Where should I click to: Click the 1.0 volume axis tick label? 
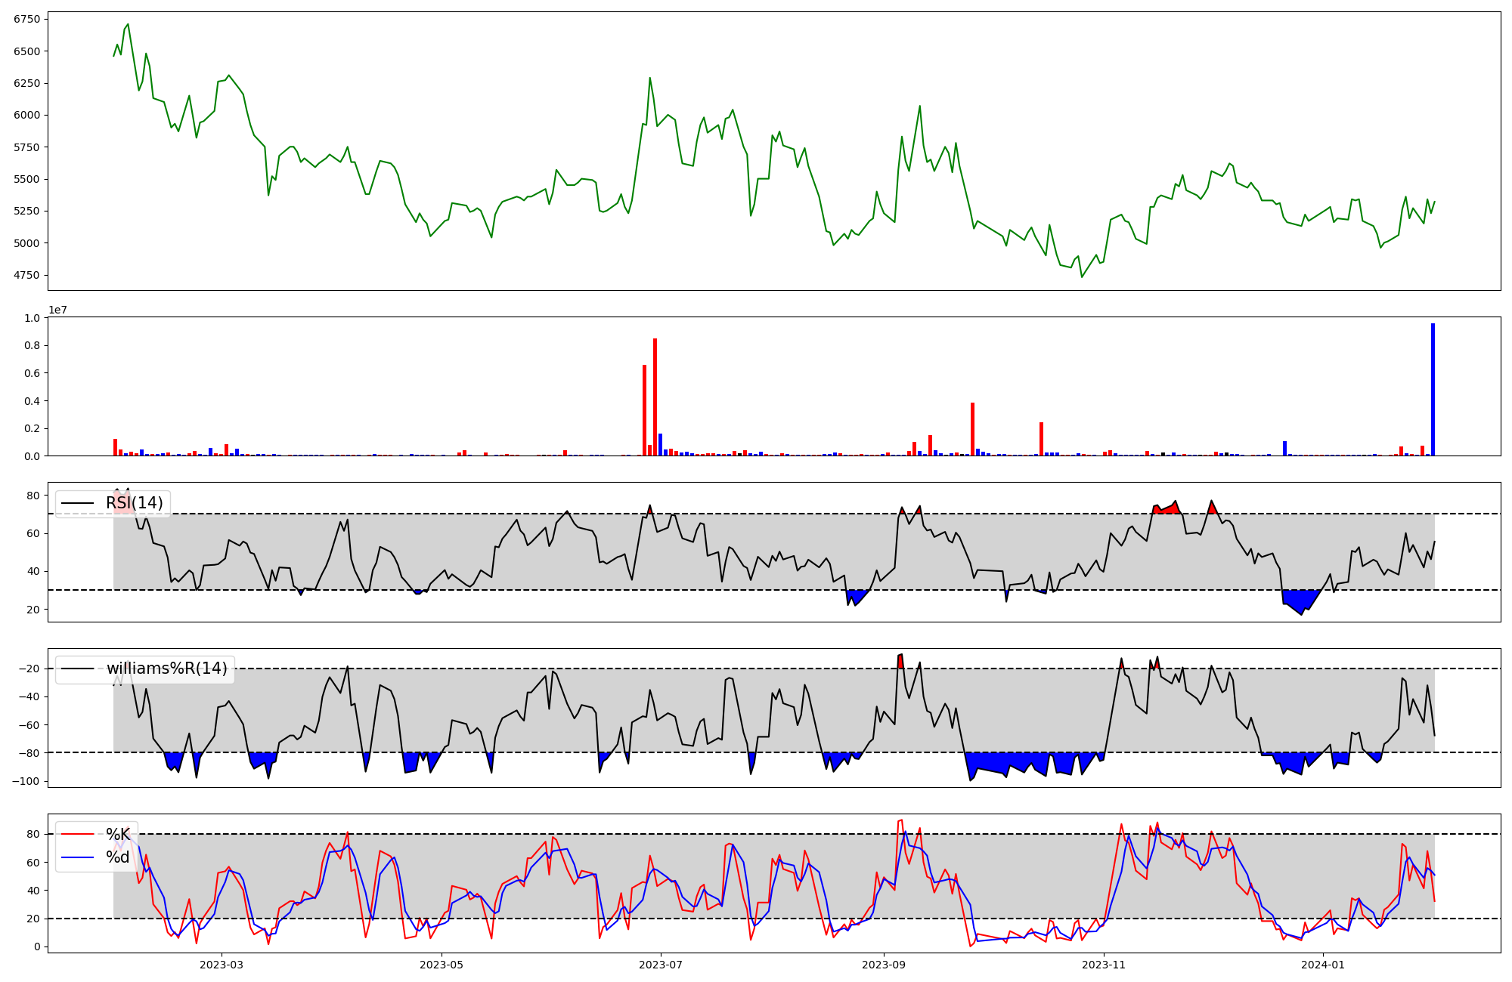point(32,318)
